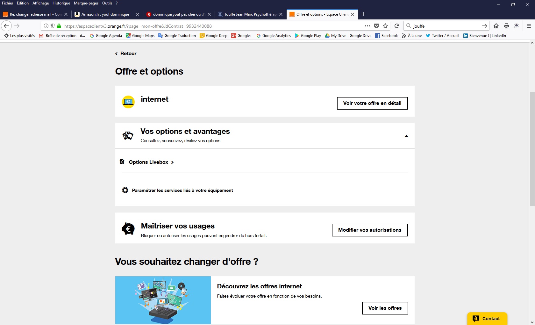Print the page using the printer icon
Viewport: 535px width, 325px height.
[506, 26]
